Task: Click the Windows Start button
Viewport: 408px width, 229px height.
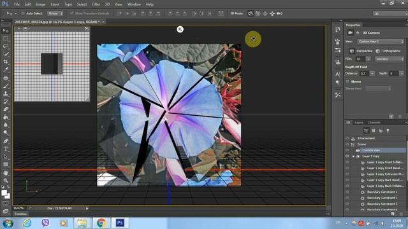Action: [x=8, y=223]
